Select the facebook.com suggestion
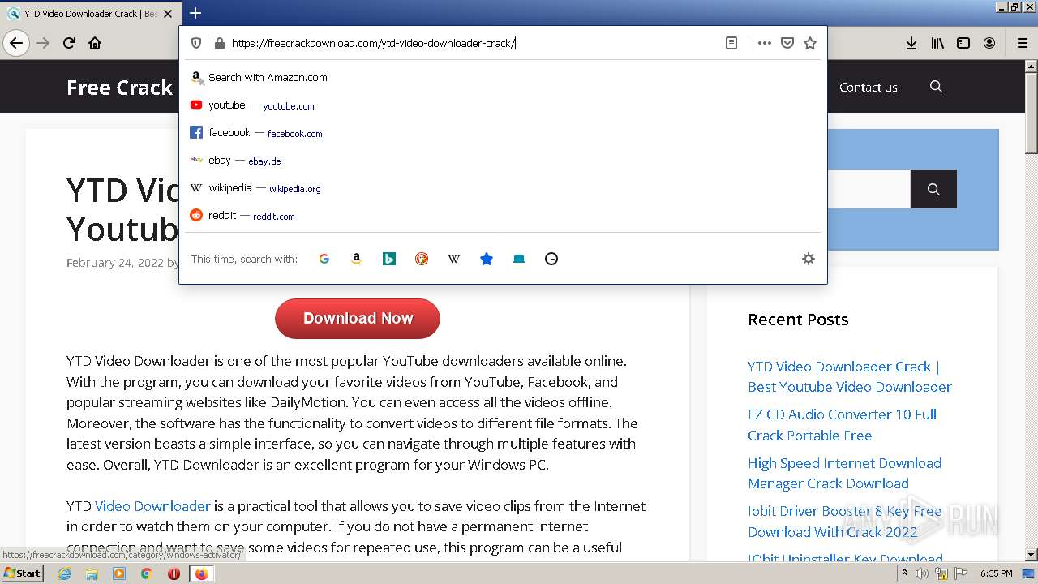This screenshot has height=584, width=1038. (503, 133)
